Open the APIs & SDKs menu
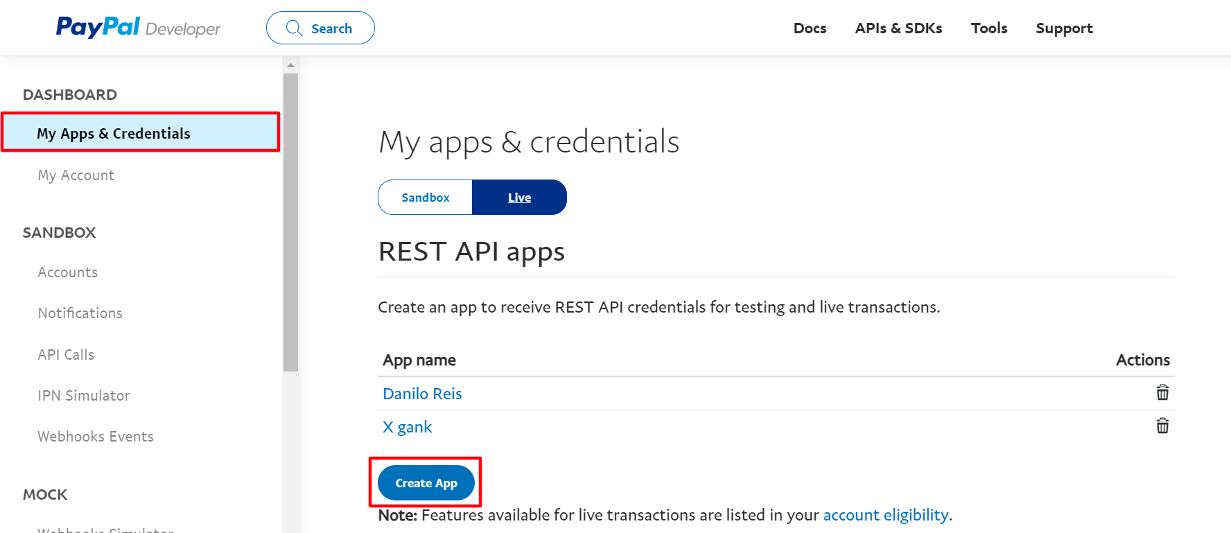The height and width of the screenshot is (533, 1231). pos(898,28)
